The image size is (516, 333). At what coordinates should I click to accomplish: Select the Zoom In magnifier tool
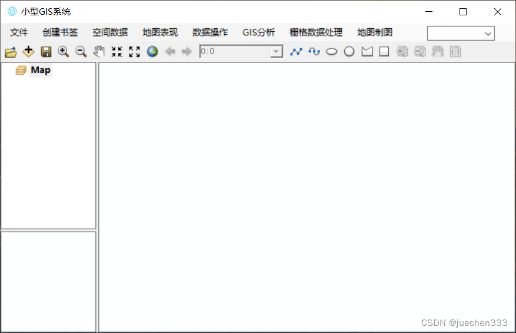point(63,52)
